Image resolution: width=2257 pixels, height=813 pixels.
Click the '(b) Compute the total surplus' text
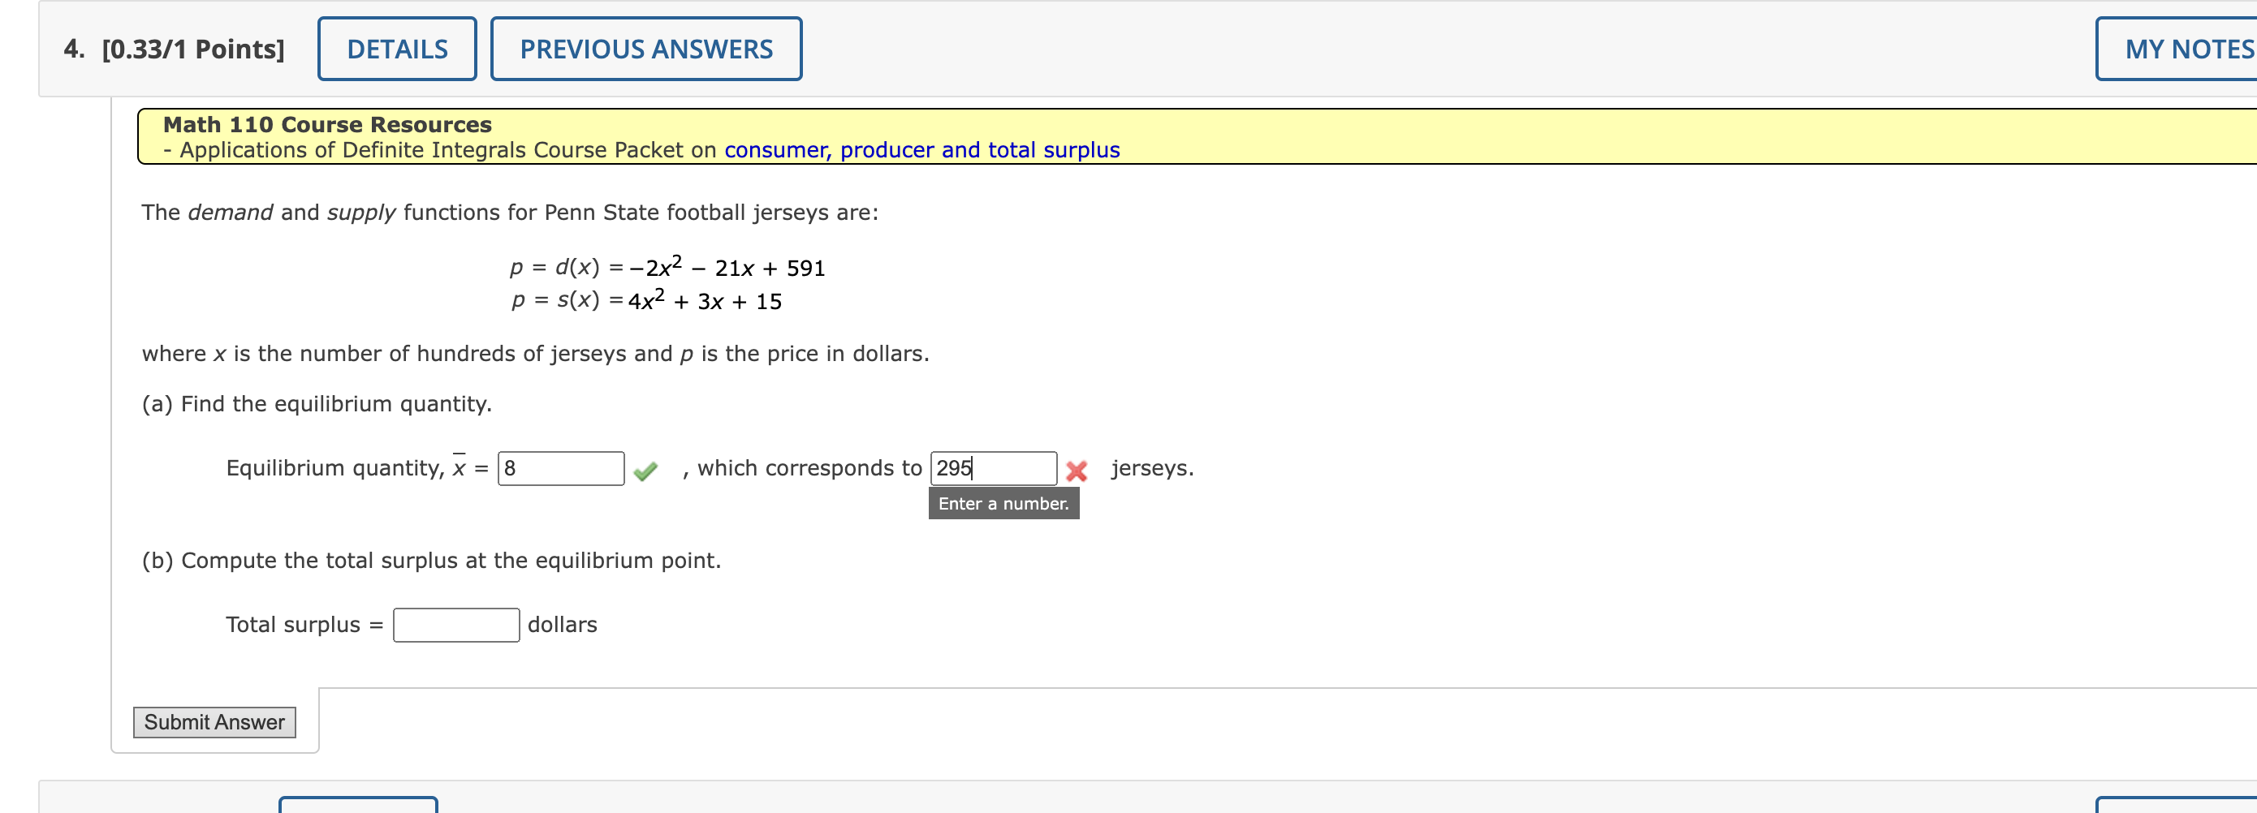431,561
